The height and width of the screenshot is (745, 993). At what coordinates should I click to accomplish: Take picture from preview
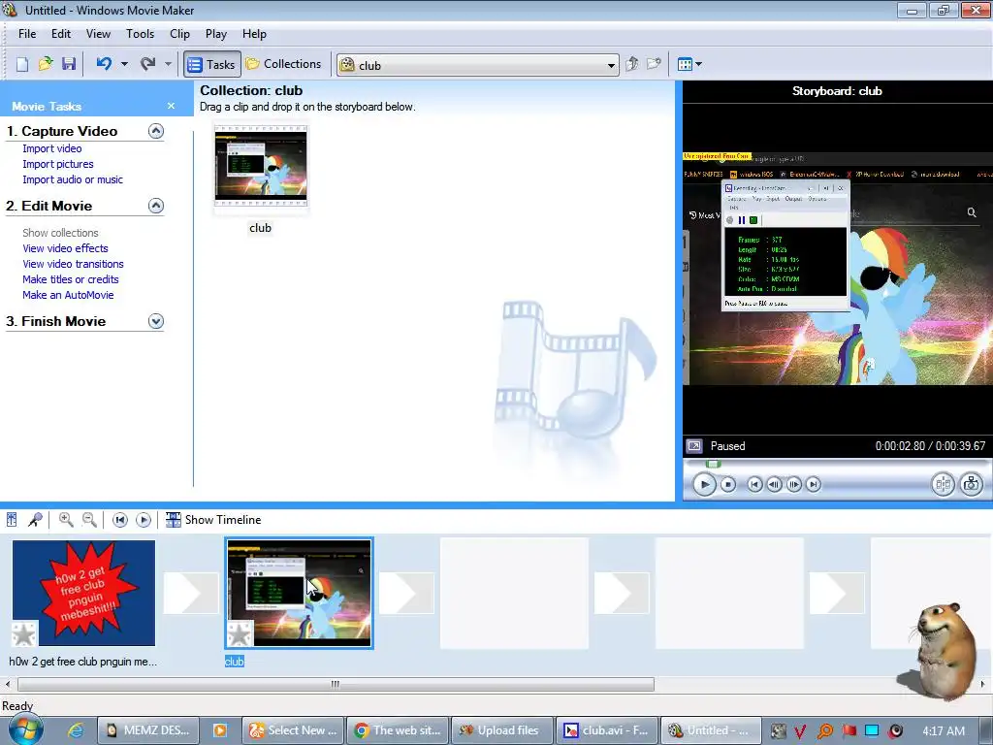point(972,485)
